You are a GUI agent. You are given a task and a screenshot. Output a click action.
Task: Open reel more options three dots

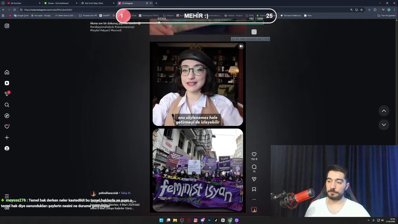pos(254,199)
